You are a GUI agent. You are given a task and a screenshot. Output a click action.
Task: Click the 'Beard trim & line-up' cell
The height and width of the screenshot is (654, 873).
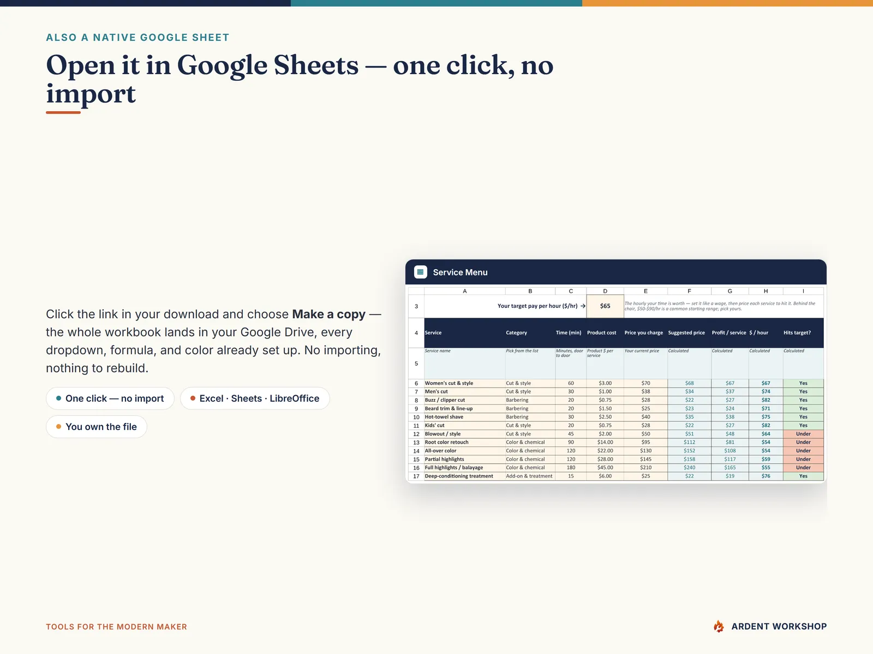(465, 409)
